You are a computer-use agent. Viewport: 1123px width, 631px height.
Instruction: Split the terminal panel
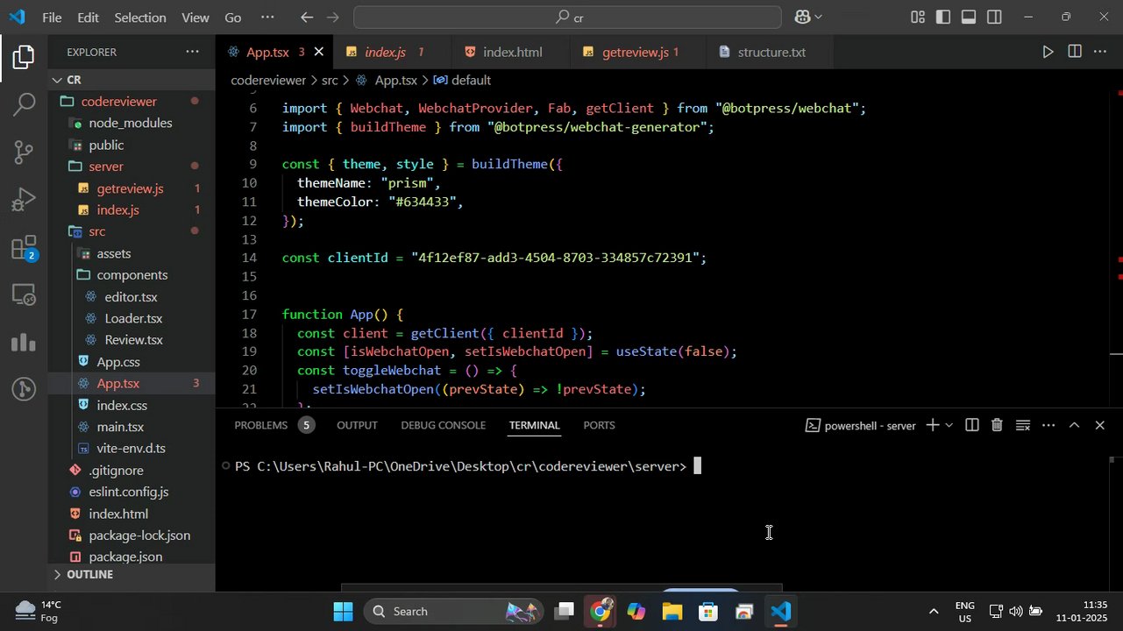(971, 426)
